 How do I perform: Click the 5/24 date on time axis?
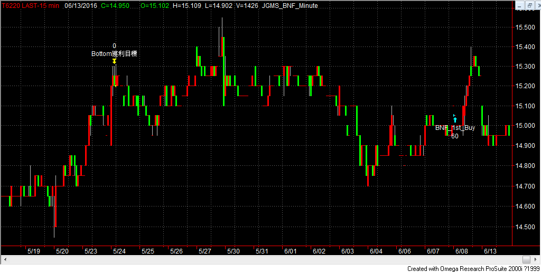pos(118,251)
